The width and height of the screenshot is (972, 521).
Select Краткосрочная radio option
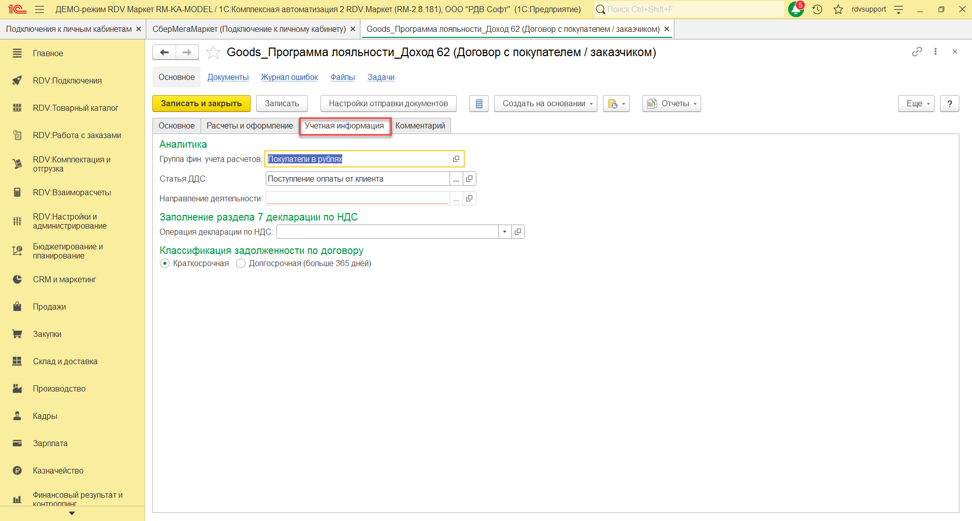click(x=165, y=264)
